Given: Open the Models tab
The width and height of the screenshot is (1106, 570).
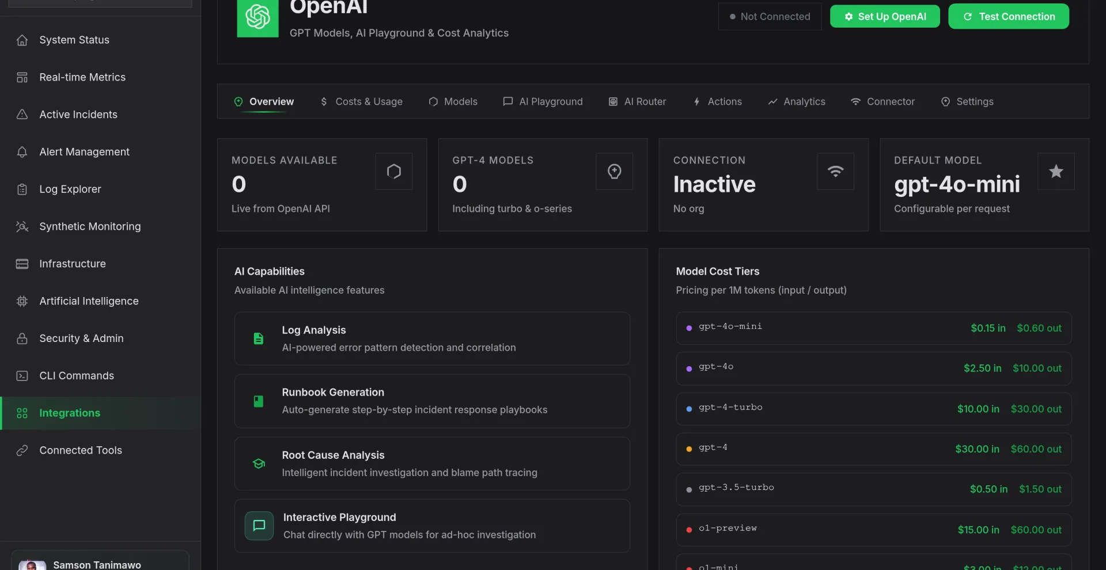Looking at the screenshot, I should (453, 102).
